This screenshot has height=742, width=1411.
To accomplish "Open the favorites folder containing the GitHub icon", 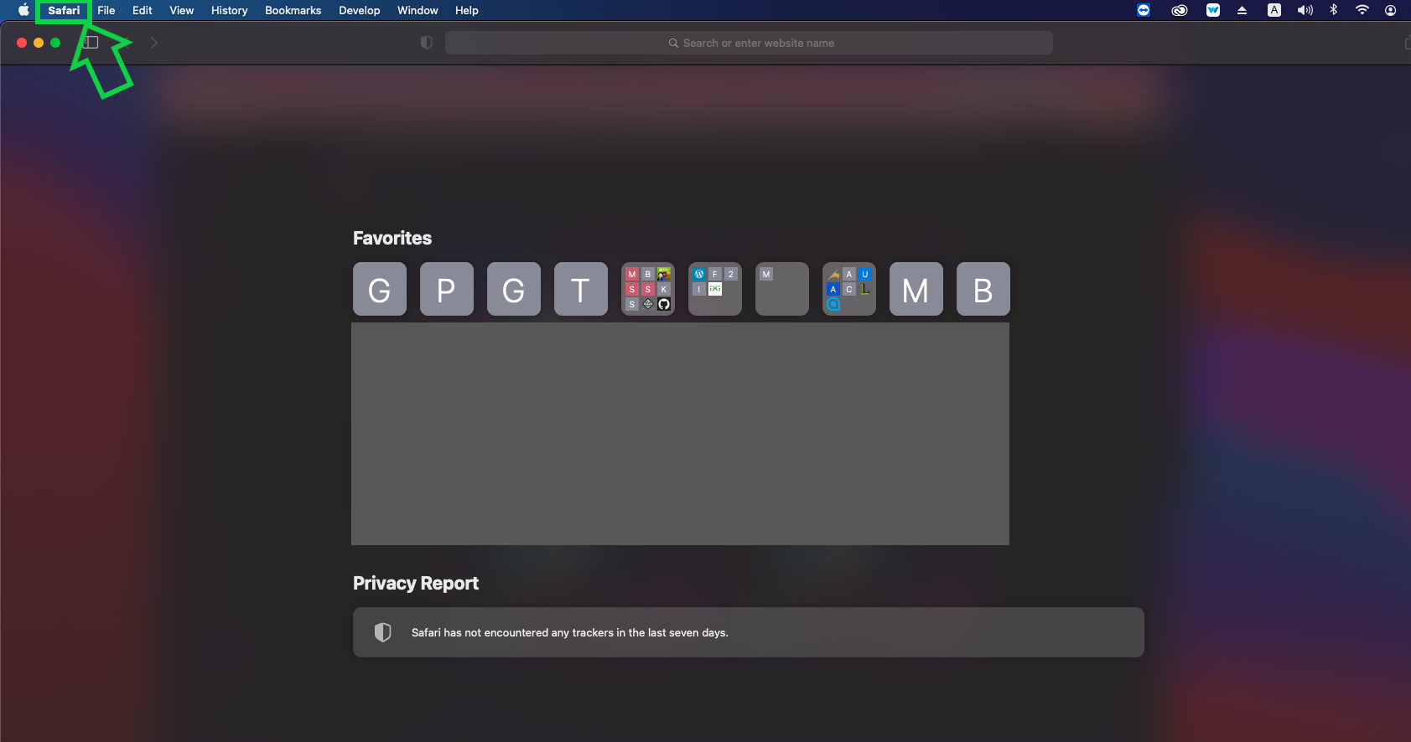I will (648, 289).
